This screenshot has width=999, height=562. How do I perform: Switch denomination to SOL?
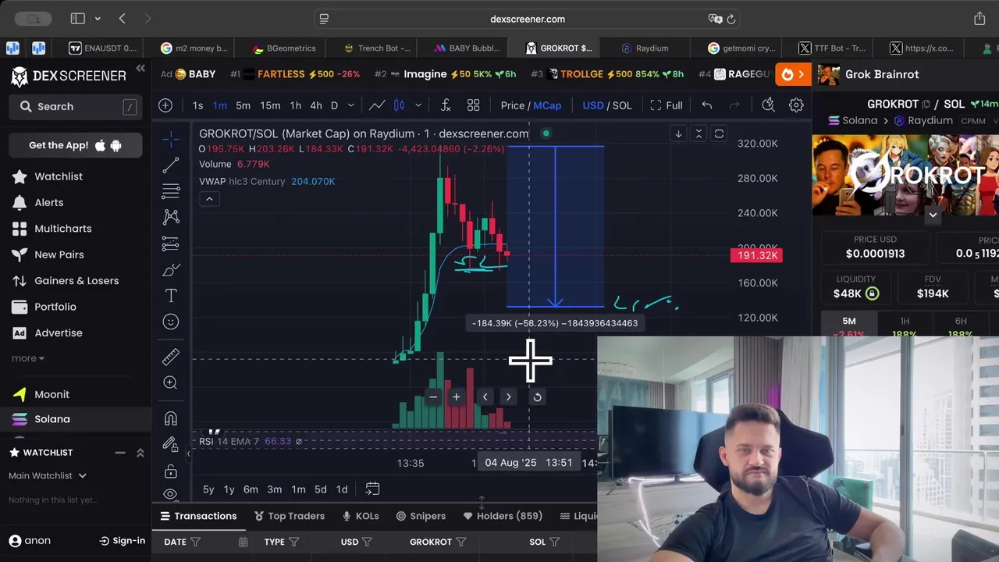pyautogui.click(x=622, y=105)
